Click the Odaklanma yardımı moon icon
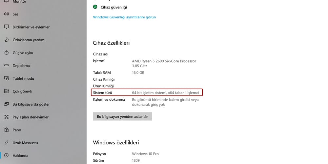The height and width of the screenshot is (164, 328). tap(6, 40)
